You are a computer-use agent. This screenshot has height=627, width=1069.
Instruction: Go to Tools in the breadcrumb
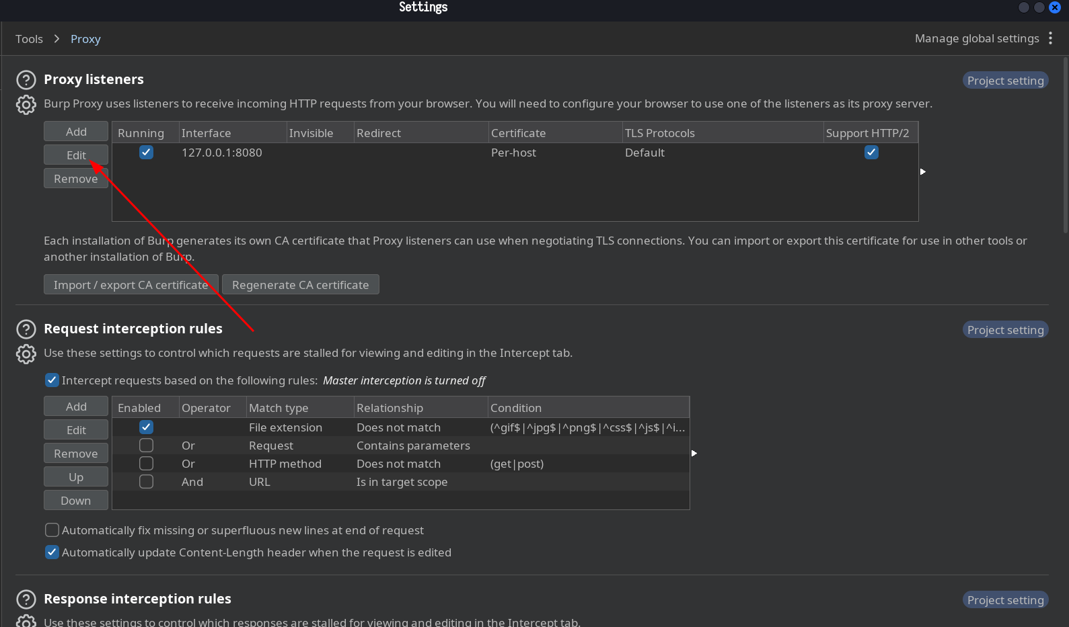[x=29, y=39]
